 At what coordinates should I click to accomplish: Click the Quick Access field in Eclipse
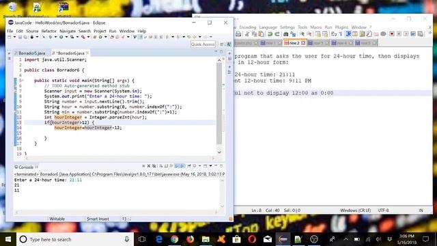203,44
